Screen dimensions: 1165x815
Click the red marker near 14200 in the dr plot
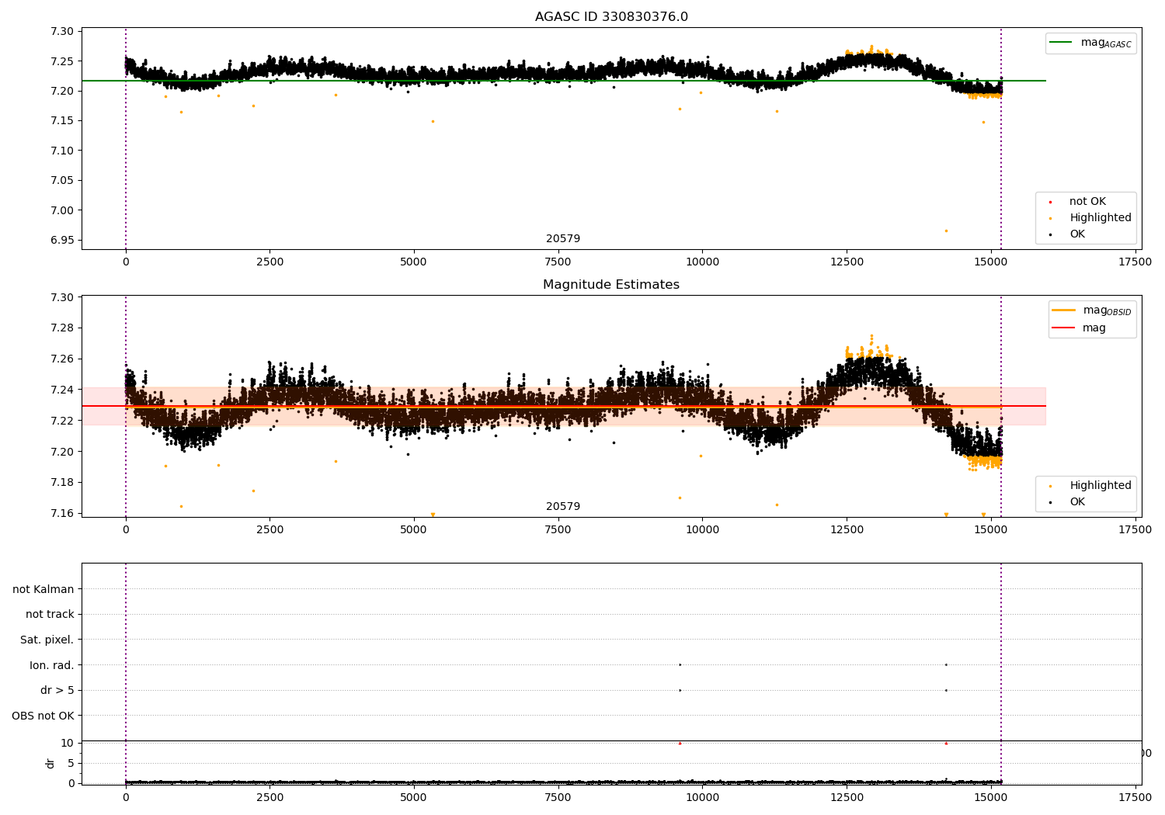946,743
